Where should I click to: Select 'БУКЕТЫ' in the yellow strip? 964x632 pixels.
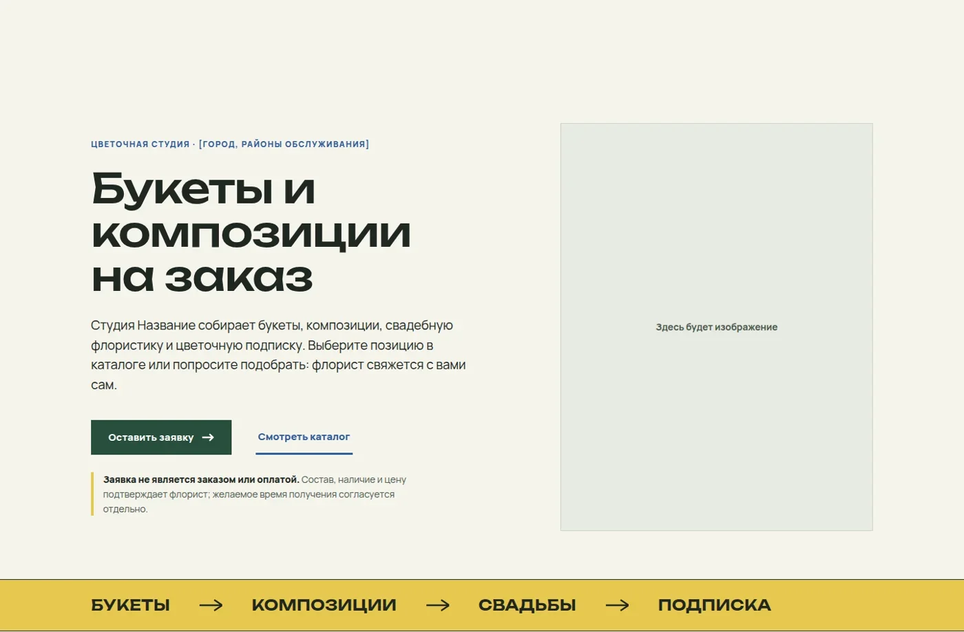[130, 605]
